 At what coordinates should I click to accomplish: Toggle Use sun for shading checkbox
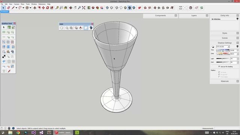(x=219, y=66)
